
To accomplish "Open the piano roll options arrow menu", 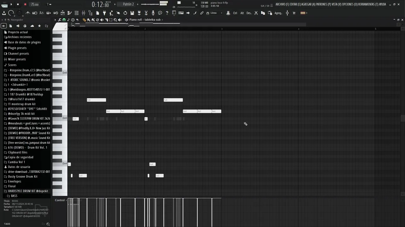I will coord(55,20).
